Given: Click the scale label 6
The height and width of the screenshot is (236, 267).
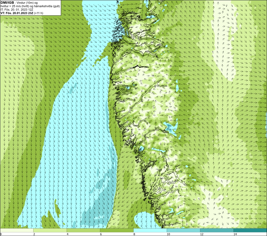Looking at the screenshot, I should click(101, 234).
